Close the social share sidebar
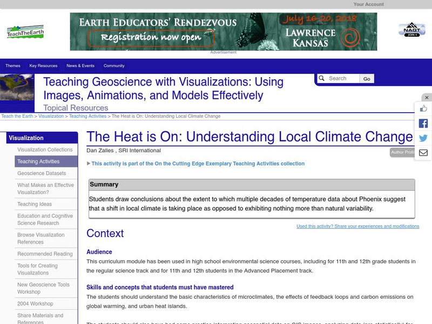Screen dimensions: 432x324 point(427,98)
